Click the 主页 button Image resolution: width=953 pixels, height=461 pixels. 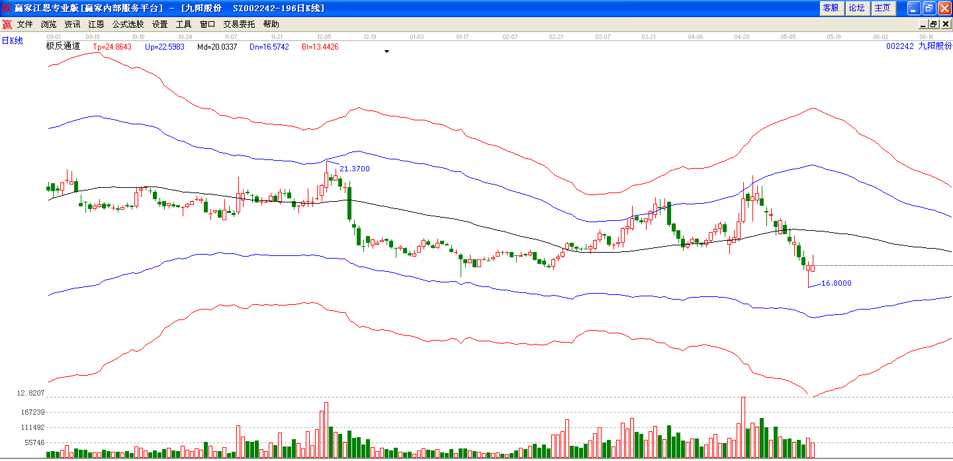[x=883, y=8]
